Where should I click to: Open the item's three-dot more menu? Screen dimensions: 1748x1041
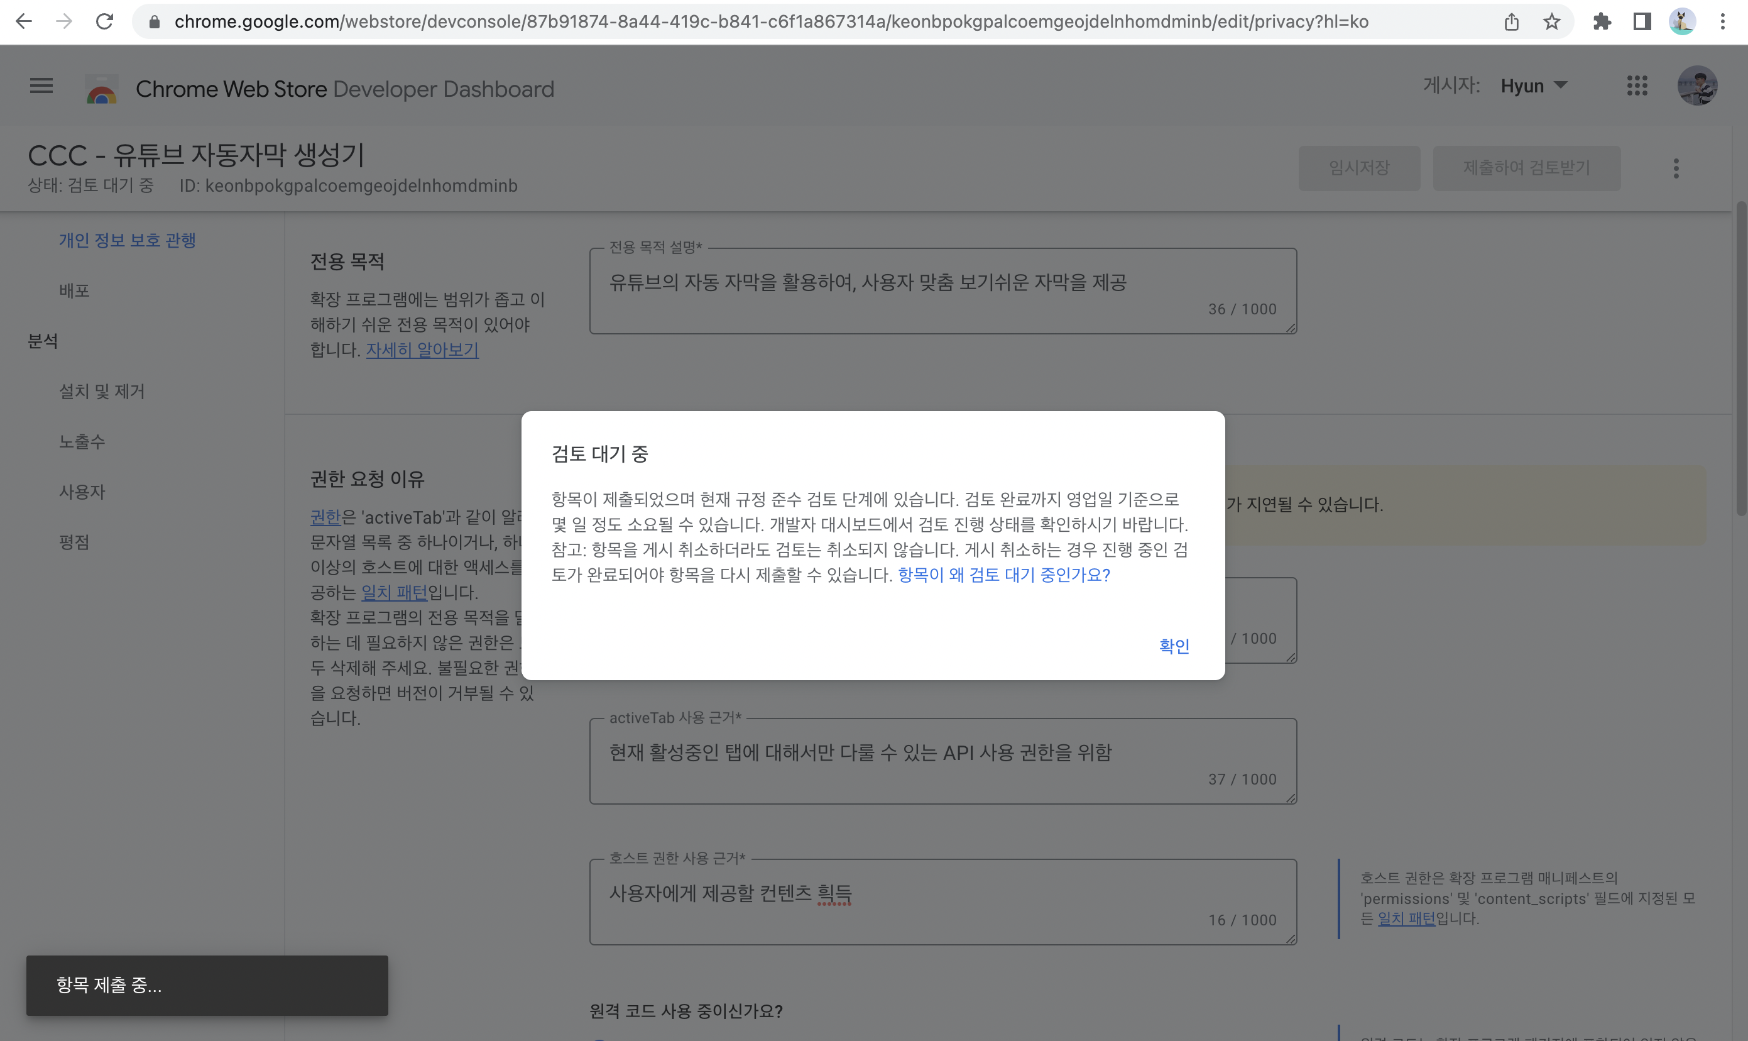tap(1676, 168)
